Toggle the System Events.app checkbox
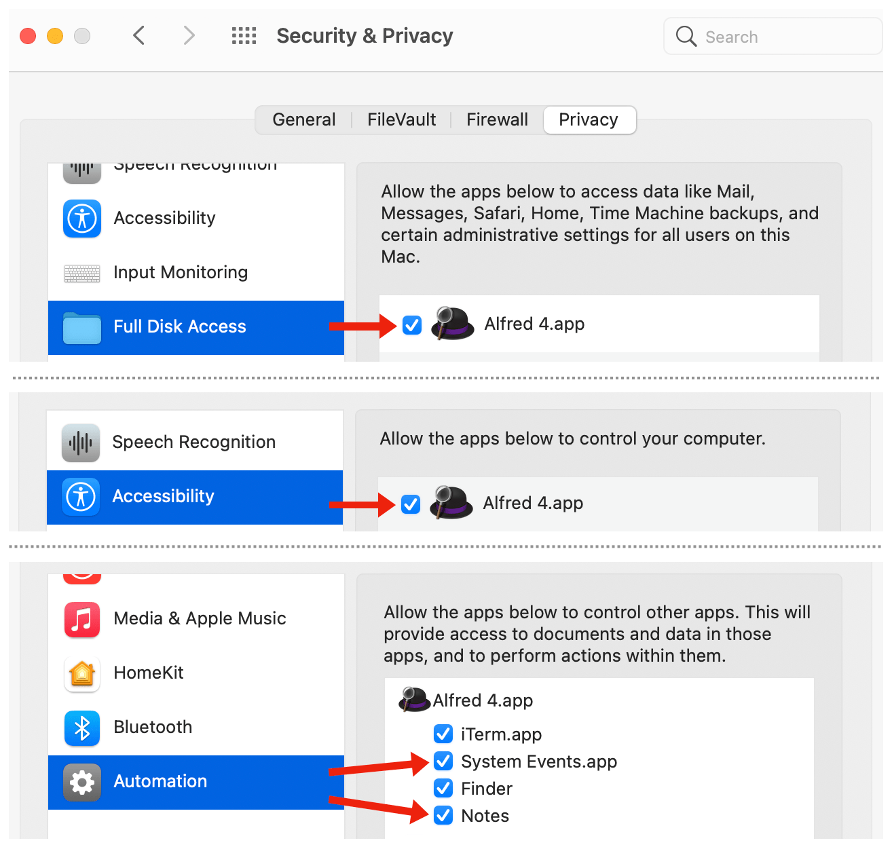This screenshot has width=892, height=847. tap(443, 761)
